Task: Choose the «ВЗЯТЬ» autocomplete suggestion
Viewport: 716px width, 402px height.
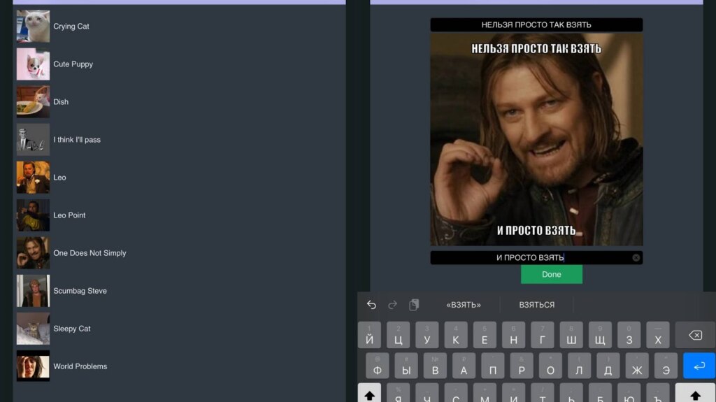Action: pyautogui.click(x=464, y=305)
